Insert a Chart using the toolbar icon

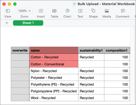[x=67, y=11]
